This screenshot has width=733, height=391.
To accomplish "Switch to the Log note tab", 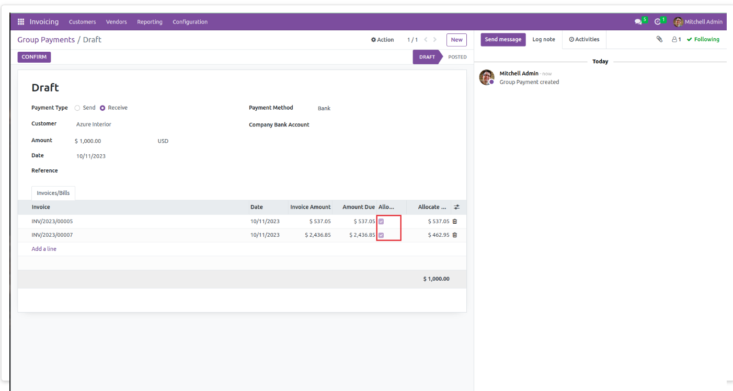I will coord(544,39).
